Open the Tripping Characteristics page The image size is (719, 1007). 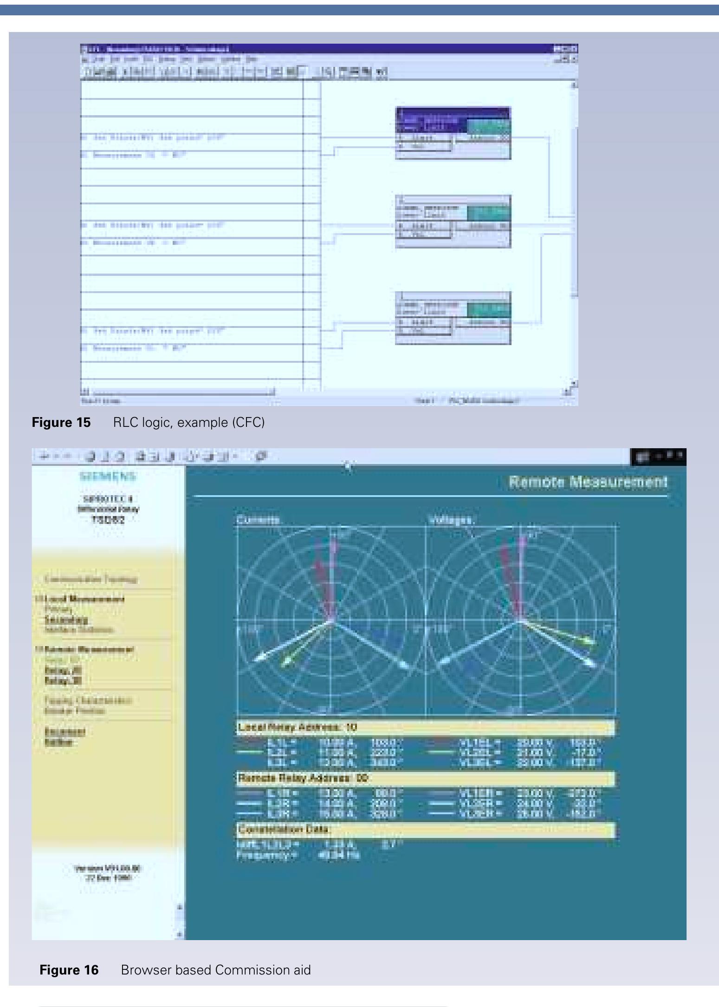(x=88, y=700)
